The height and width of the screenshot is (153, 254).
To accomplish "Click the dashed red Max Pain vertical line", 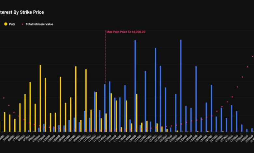I will (x=105, y=59).
